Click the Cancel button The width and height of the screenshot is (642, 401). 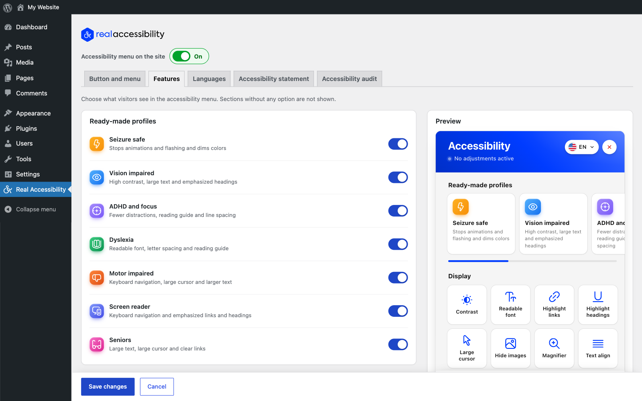click(x=157, y=387)
